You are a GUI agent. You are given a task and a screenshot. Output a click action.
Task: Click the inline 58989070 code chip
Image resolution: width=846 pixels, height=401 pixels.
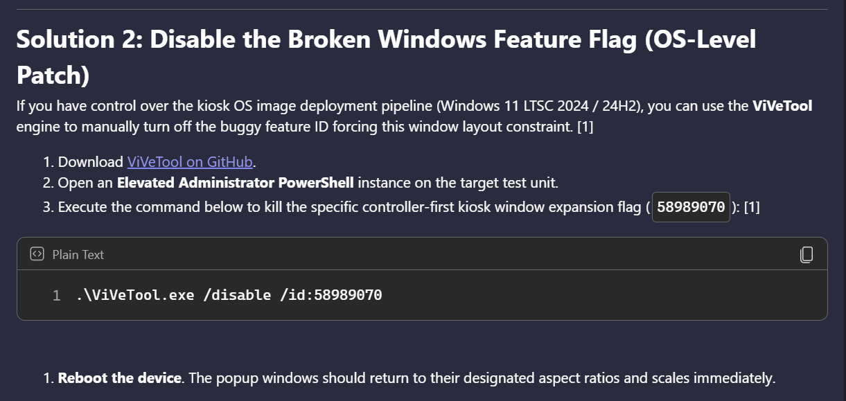691,207
